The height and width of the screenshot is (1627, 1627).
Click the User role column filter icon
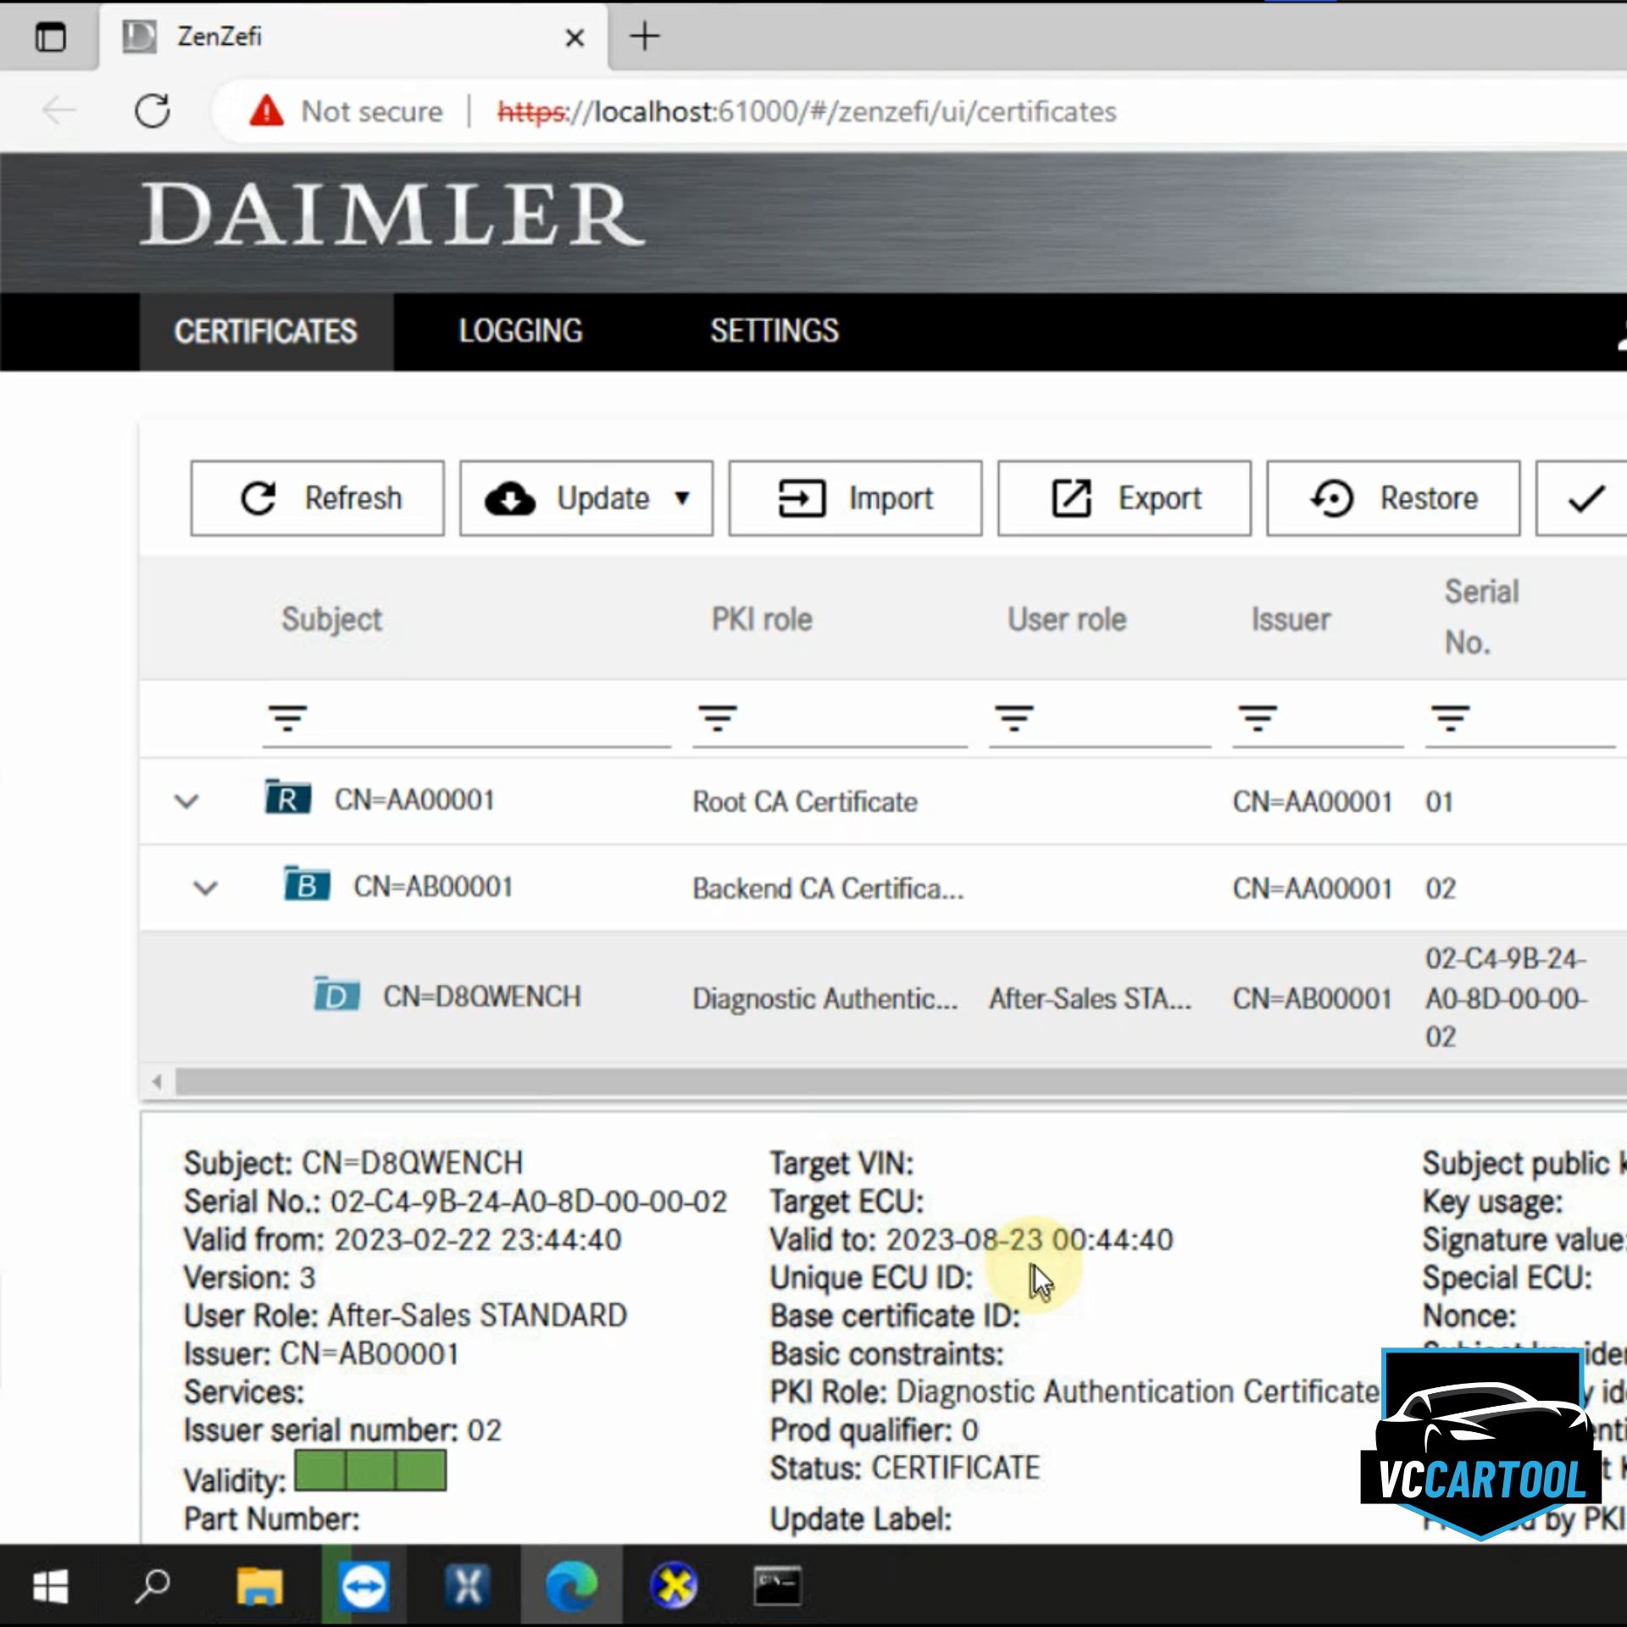point(1013,719)
